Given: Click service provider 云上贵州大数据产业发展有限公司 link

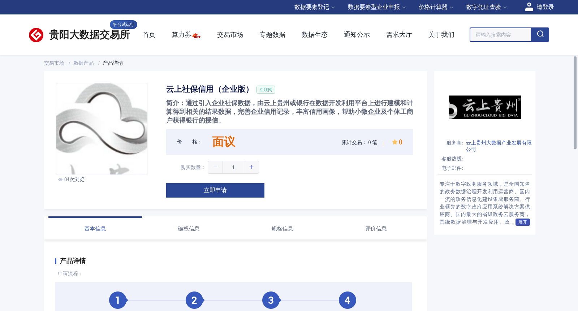Looking at the screenshot, I should pyautogui.click(x=499, y=146).
